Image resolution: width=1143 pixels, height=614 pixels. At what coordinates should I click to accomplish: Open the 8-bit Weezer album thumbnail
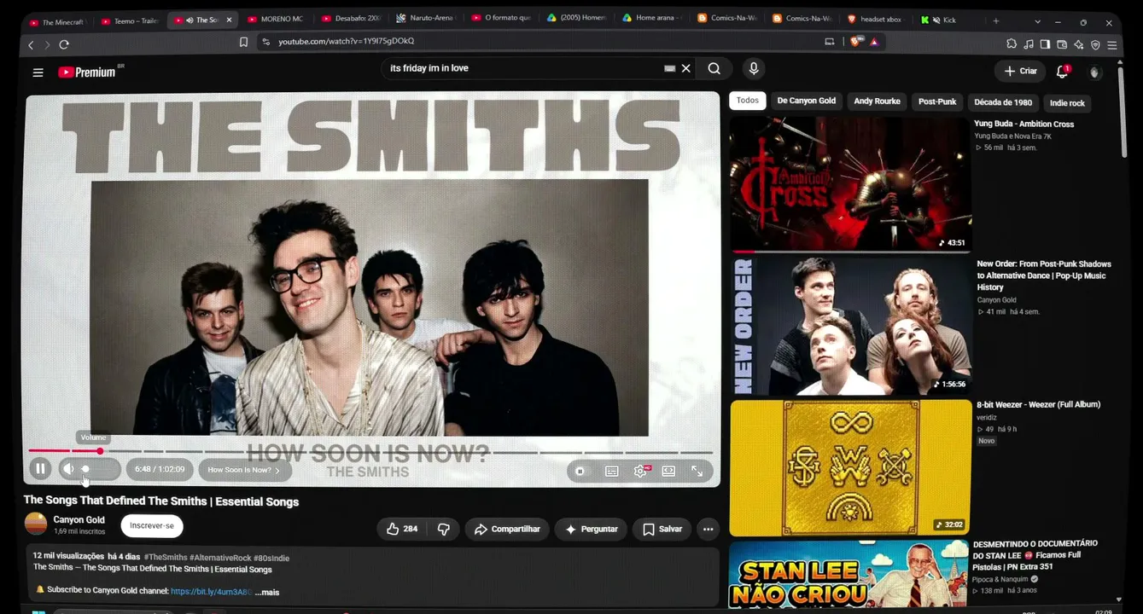click(851, 467)
